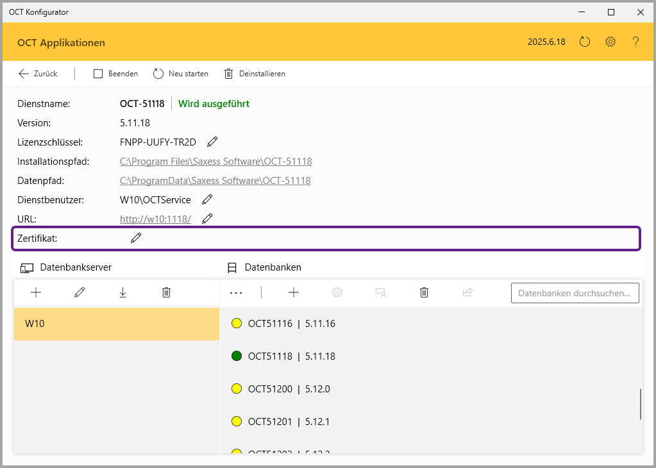656x468 pixels.
Task: Edit the Zertifikat with the pencil icon
Action: click(136, 238)
